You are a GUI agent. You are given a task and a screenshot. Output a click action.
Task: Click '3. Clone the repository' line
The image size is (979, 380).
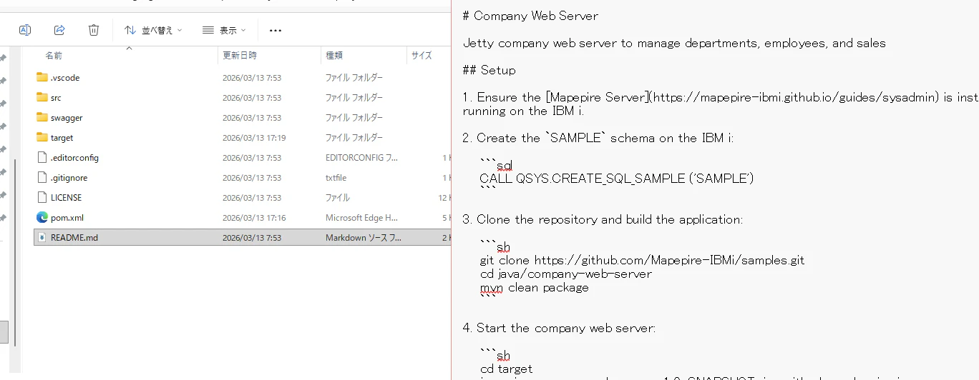[603, 220]
